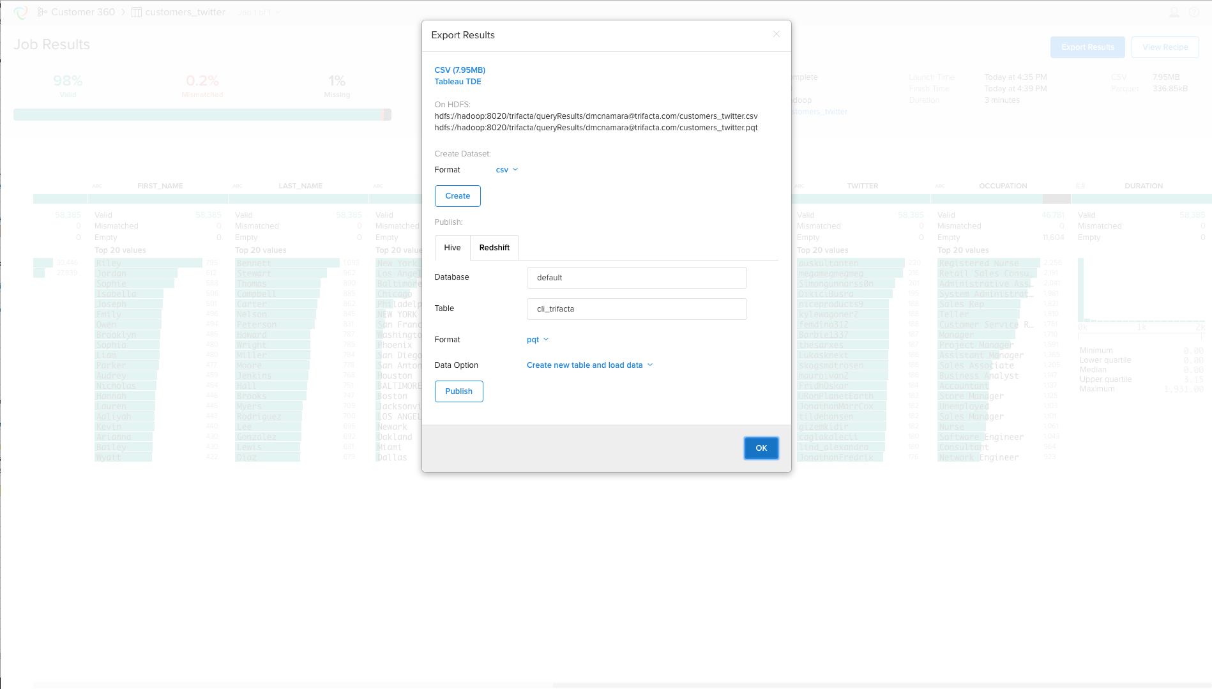Click the ABC type icon on OCCUPATION column
The height and width of the screenshot is (689, 1212).
coord(939,186)
